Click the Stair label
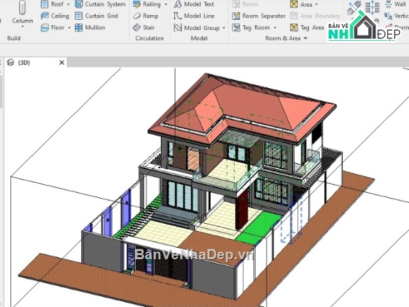409x307 pixels. pos(149,27)
